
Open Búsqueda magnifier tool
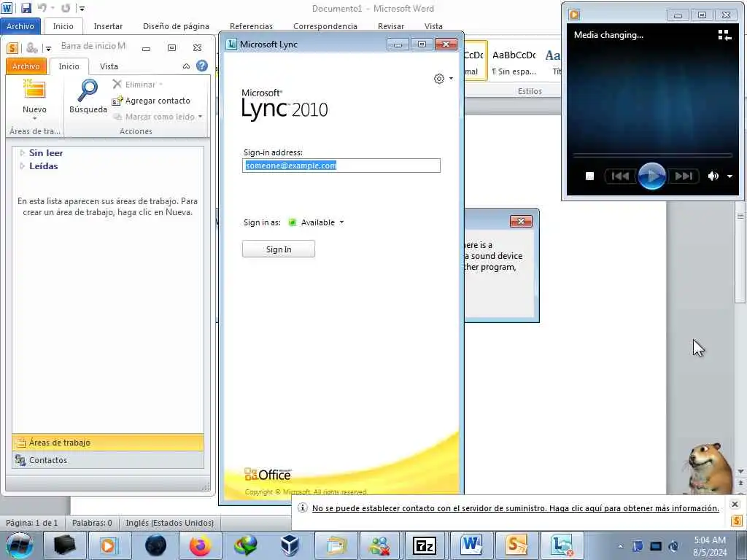point(88,97)
